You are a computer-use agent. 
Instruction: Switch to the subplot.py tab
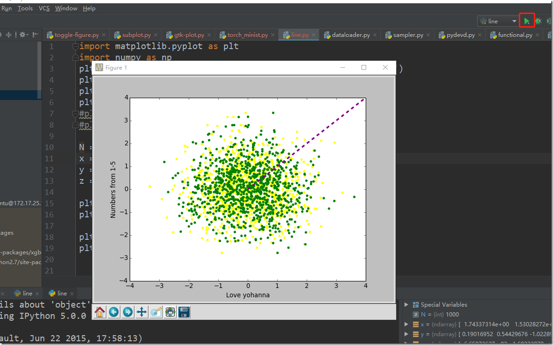(x=136, y=35)
